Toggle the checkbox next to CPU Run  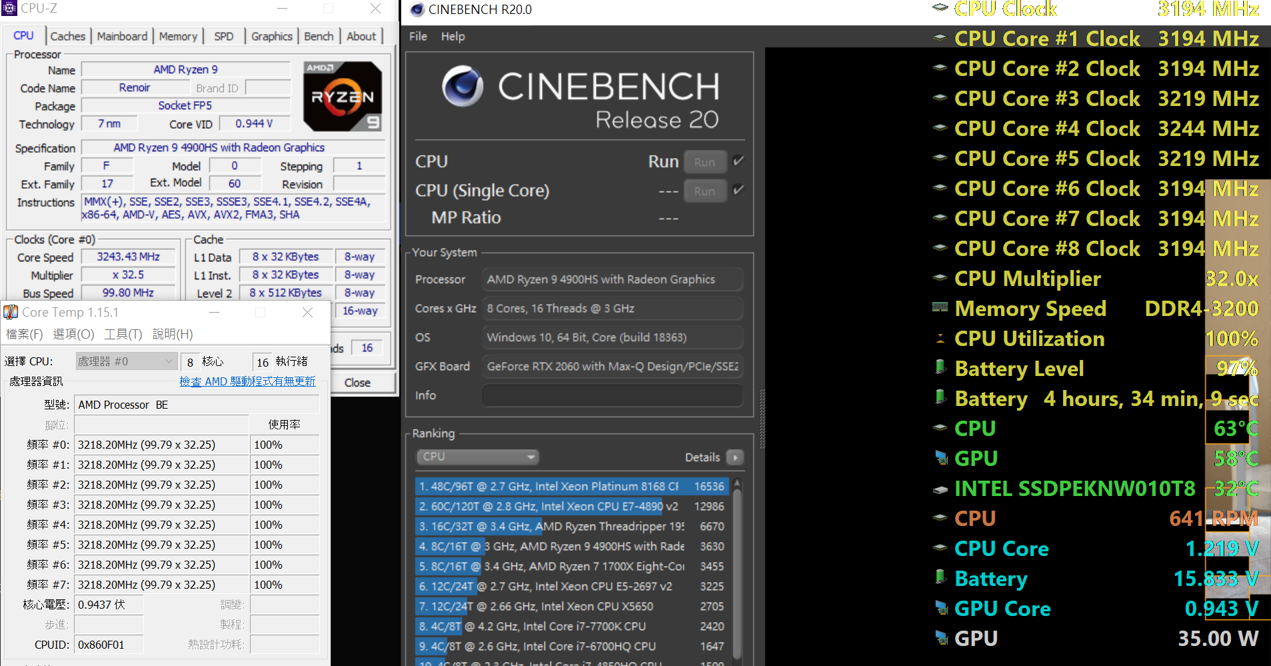738,161
